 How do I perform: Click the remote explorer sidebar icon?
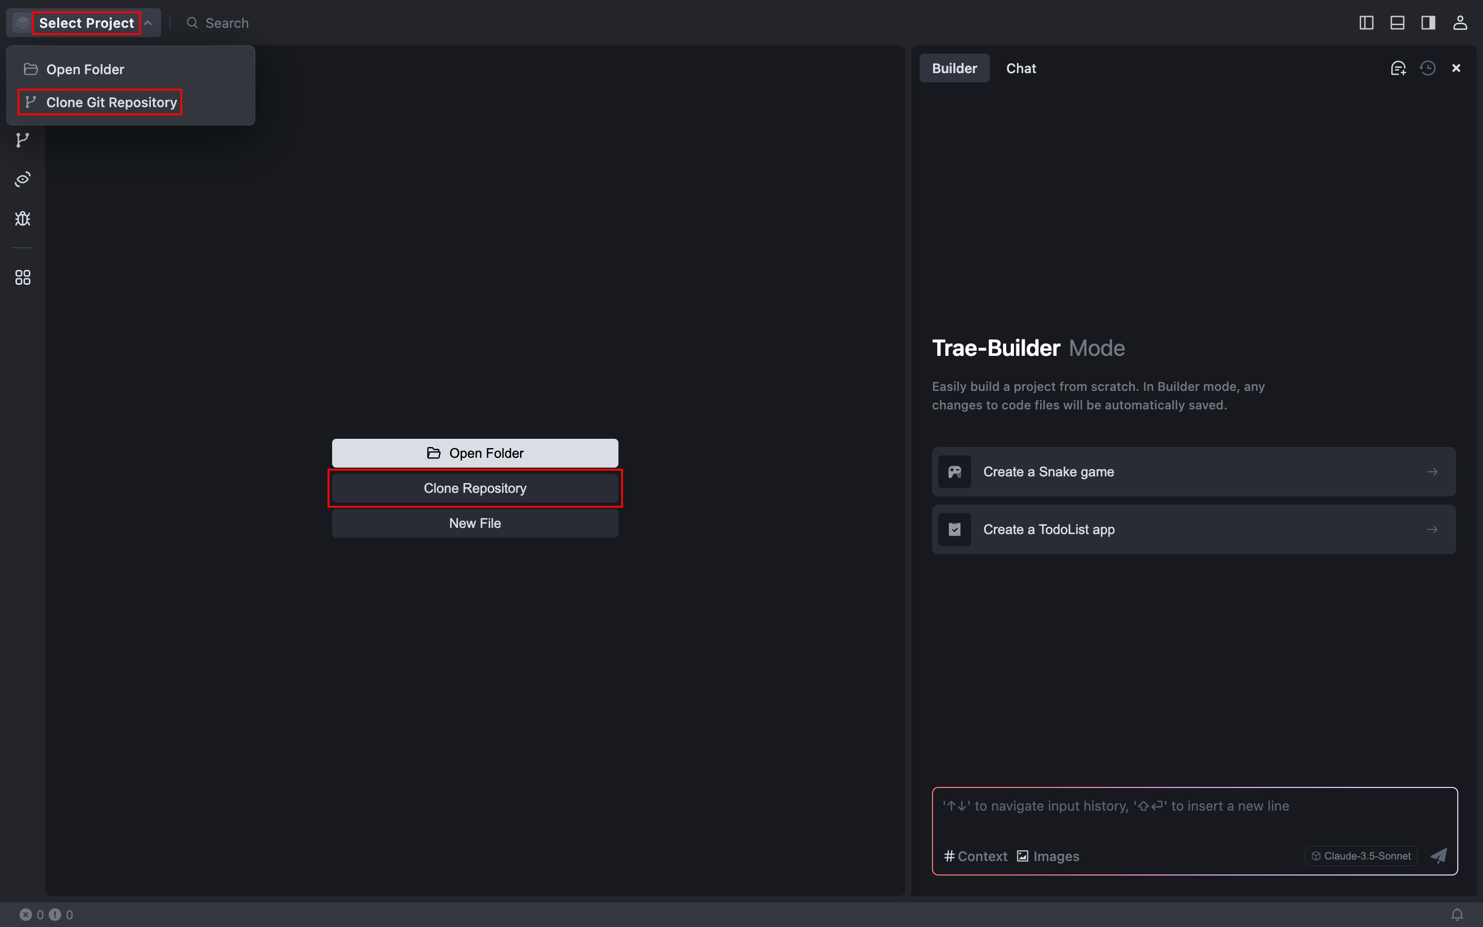(x=23, y=179)
